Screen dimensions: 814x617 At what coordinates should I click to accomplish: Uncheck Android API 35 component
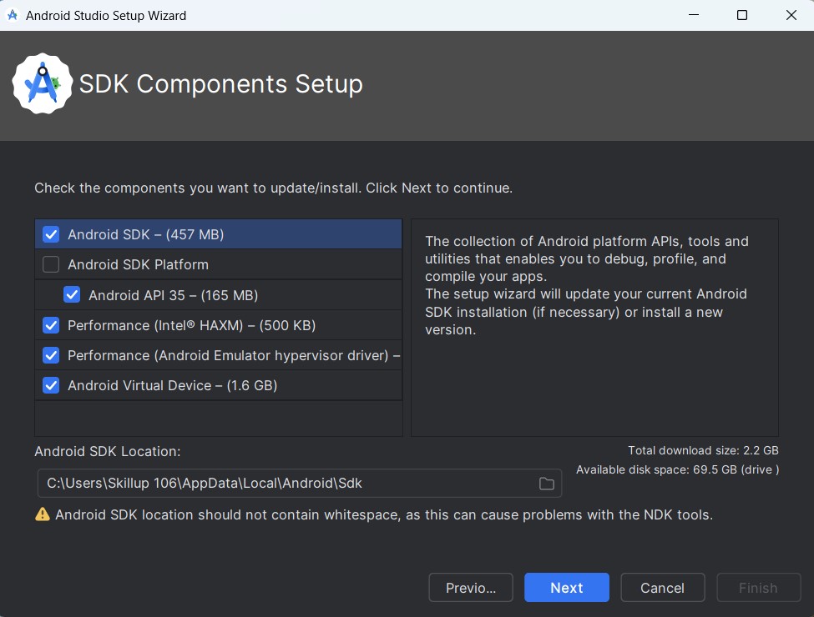point(72,294)
